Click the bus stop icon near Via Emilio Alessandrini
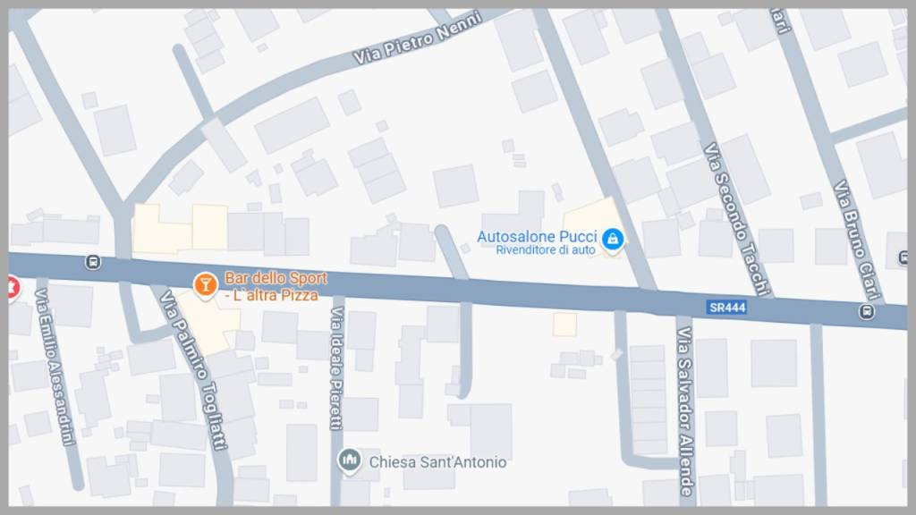This screenshot has width=916, height=515. pyautogui.click(x=93, y=262)
